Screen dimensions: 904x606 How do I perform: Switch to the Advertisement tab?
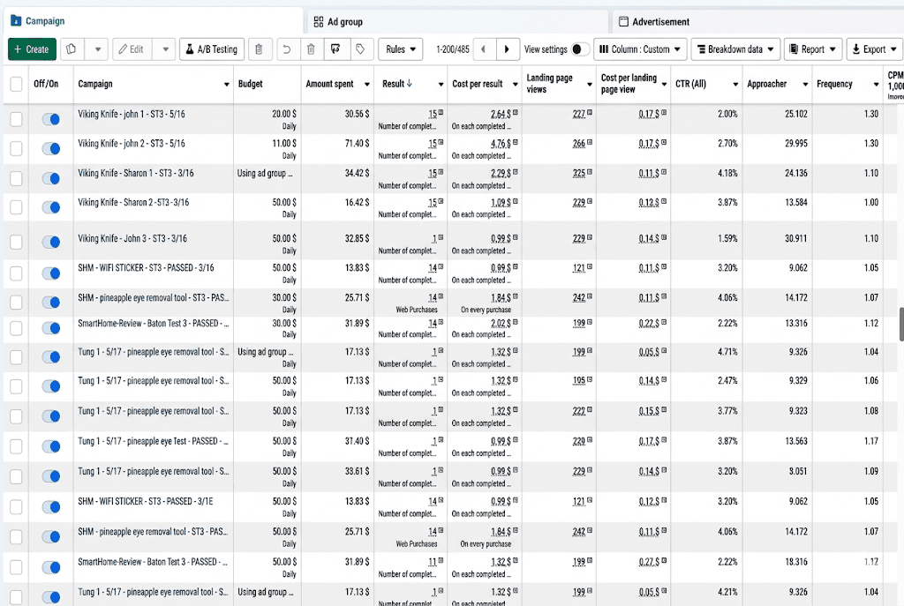pos(757,22)
